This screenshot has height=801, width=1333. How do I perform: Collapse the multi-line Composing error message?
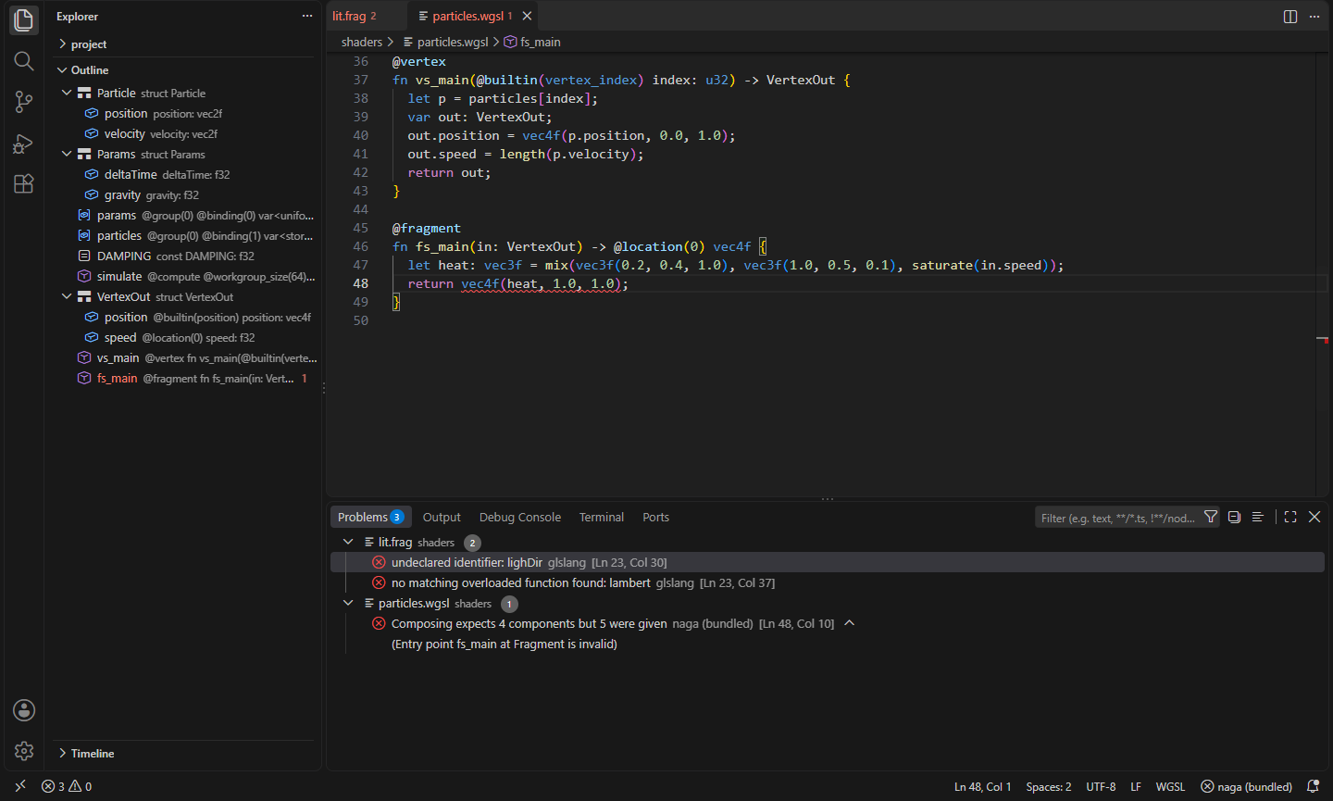pos(849,623)
